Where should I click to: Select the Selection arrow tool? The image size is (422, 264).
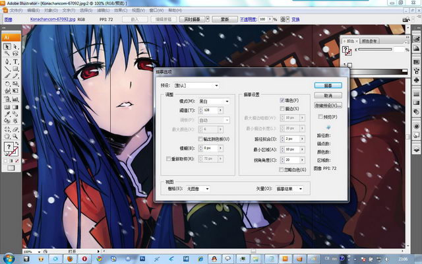[x=7, y=47]
